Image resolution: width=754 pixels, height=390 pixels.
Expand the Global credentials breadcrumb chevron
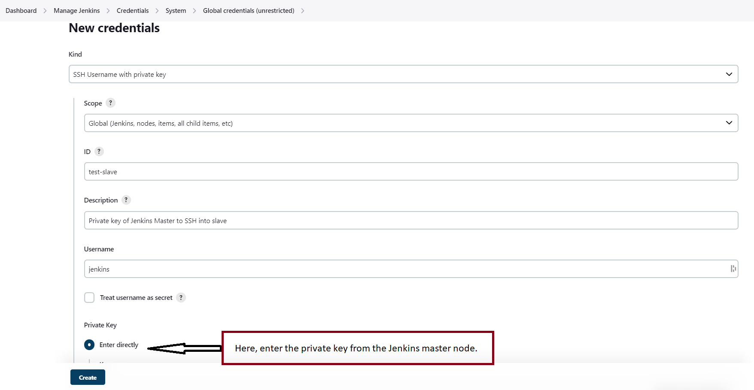click(x=303, y=11)
